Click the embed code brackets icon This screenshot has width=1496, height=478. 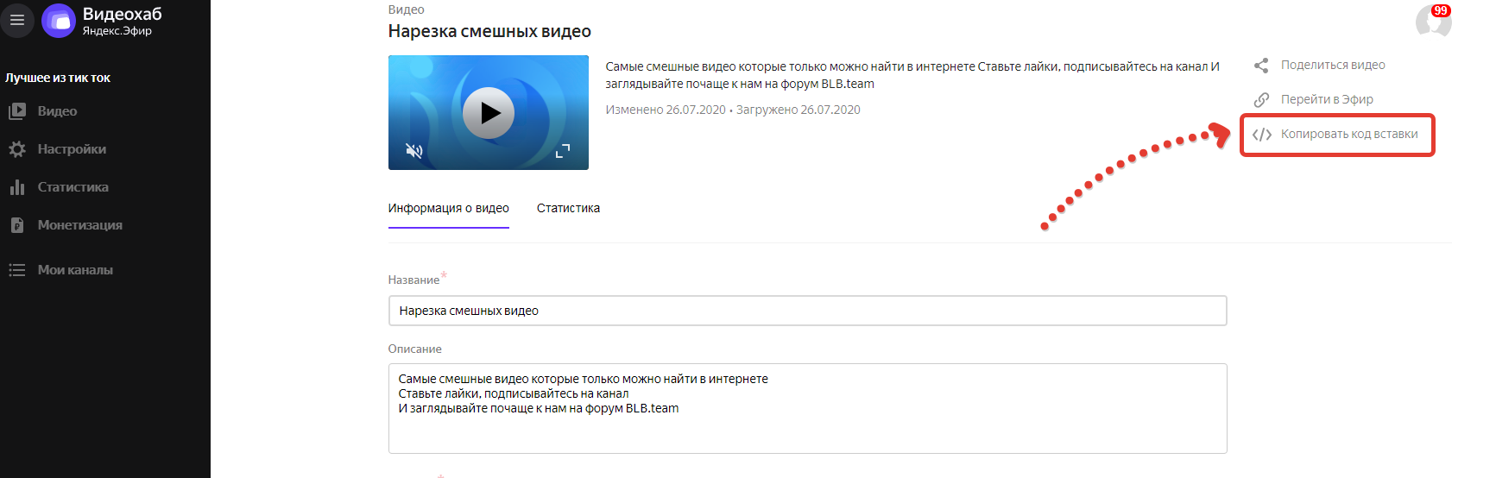pos(1261,135)
